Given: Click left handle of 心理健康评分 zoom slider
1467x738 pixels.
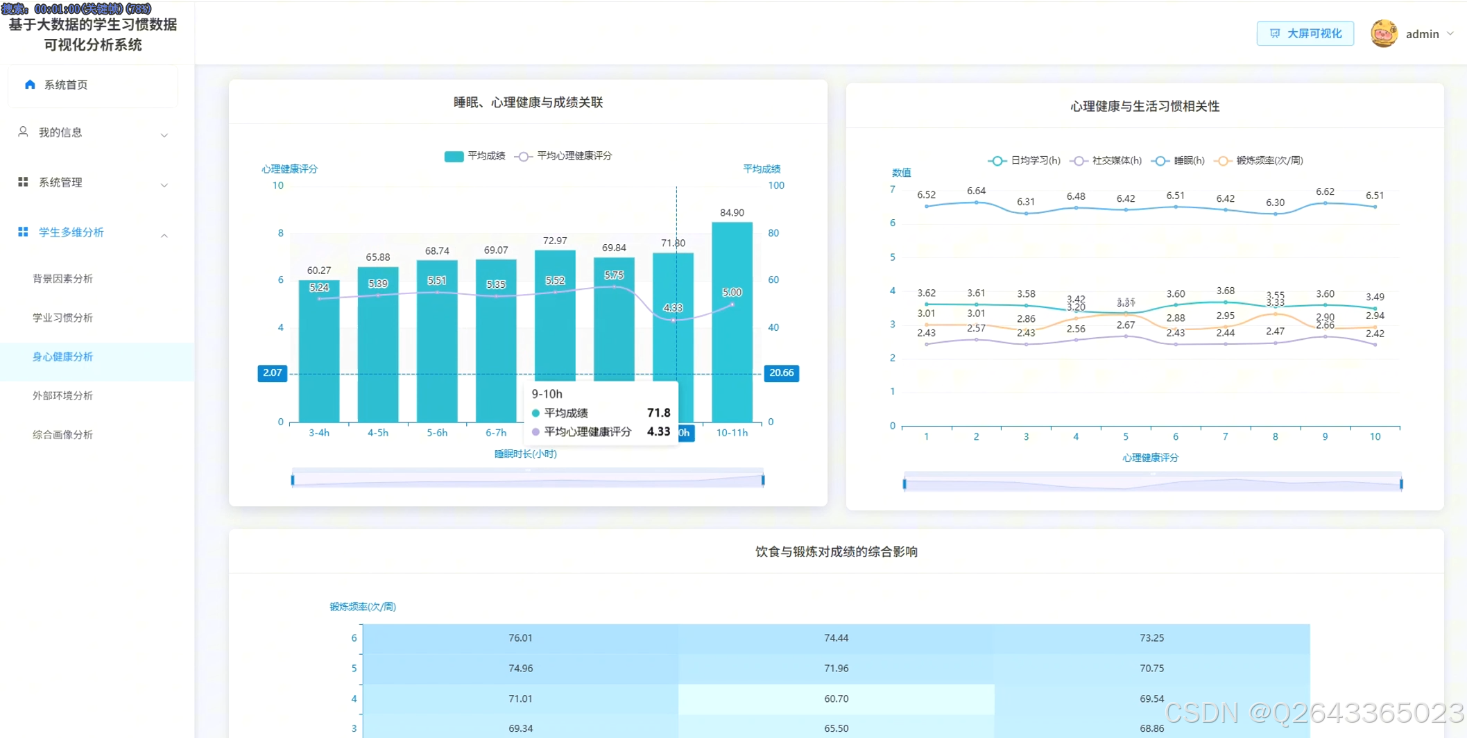Looking at the screenshot, I should click(x=904, y=484).
